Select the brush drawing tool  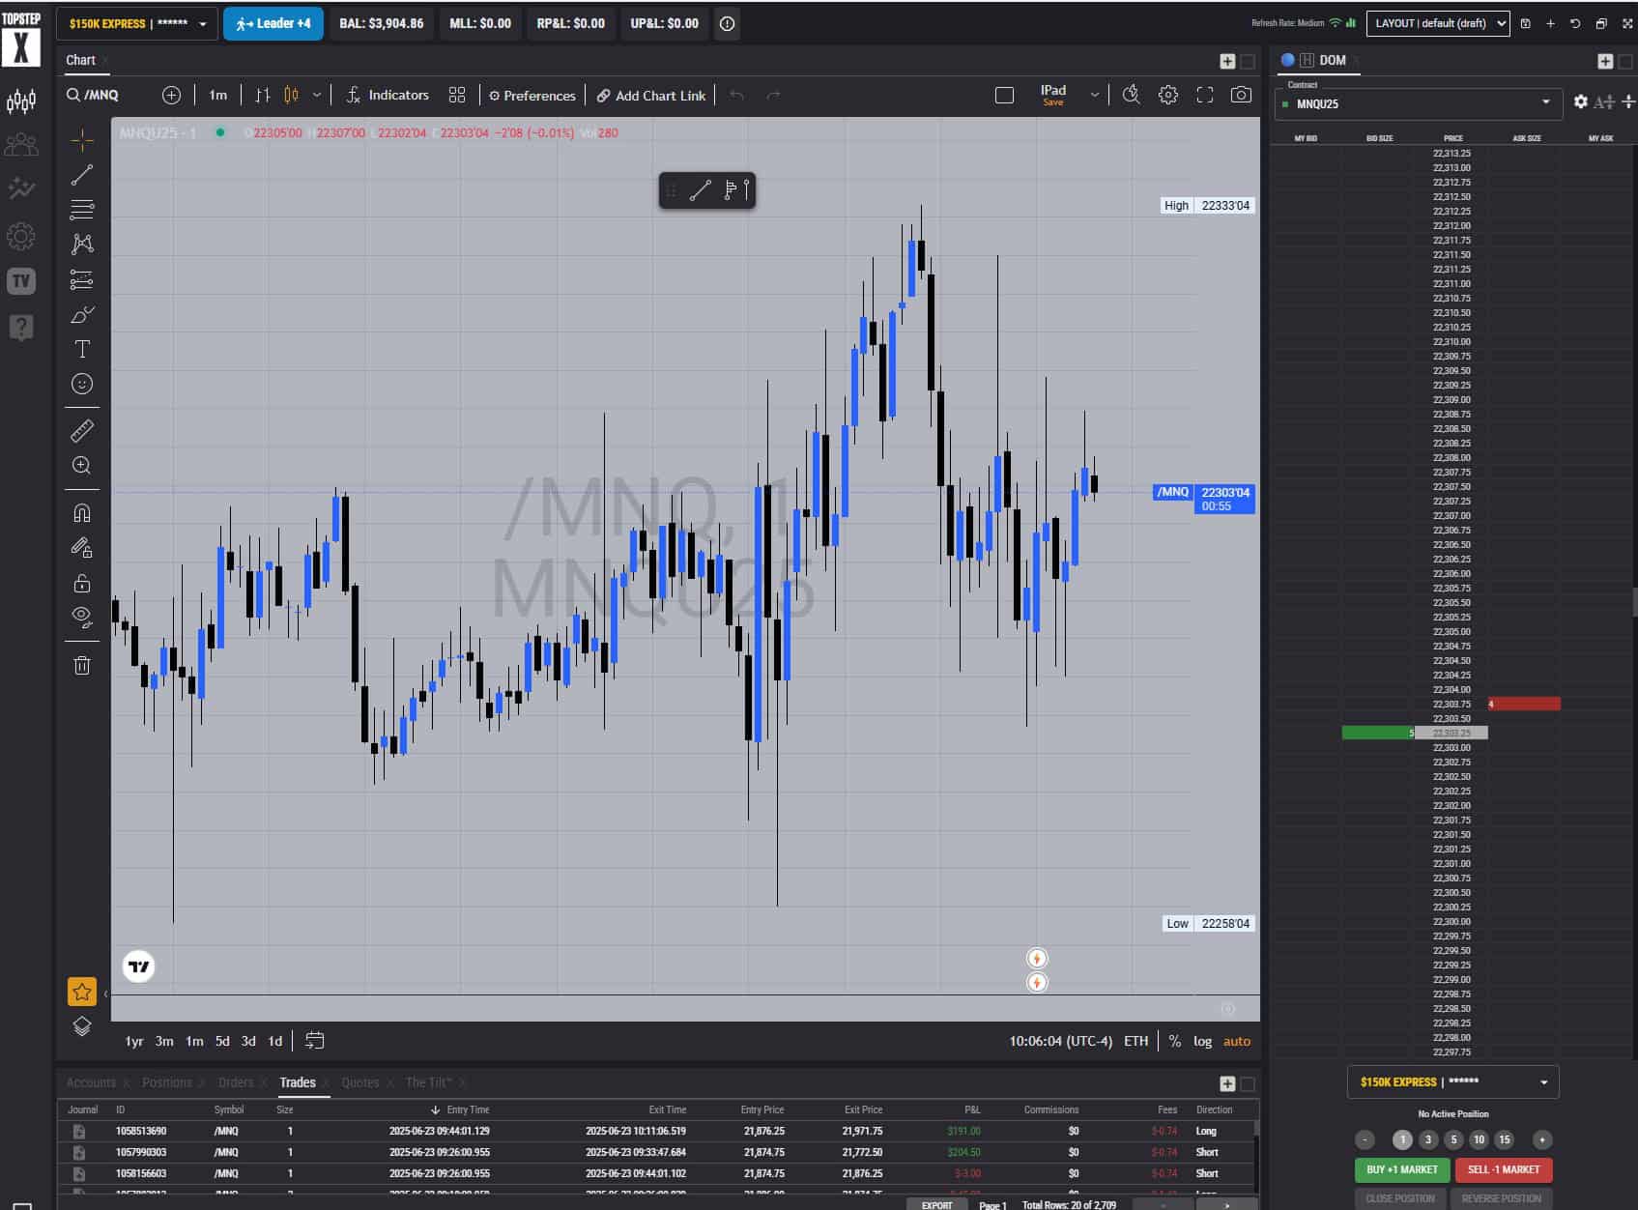[x=82, y=315]
